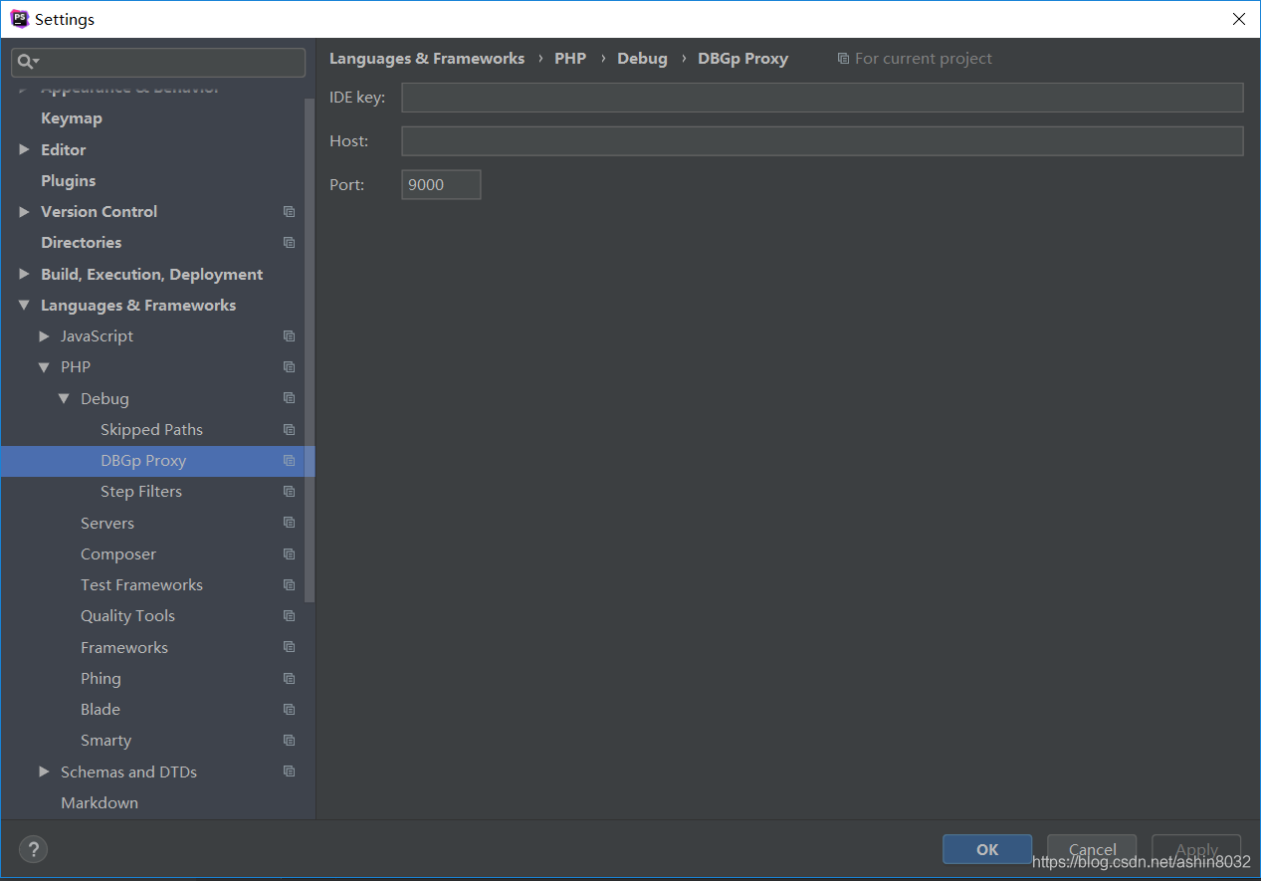Focus the IDE key input field
Screen dimensions: 1261x881
[822, 98]
